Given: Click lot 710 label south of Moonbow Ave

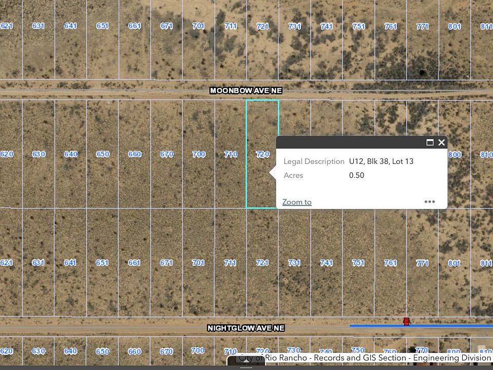Looking at the screenshot, I should click(x=231, y=154).
